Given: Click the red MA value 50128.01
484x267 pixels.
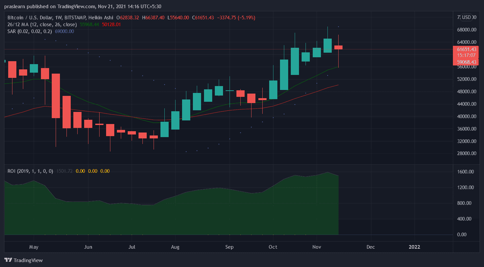Looking at the screenshot, I should tap(111, 25).
